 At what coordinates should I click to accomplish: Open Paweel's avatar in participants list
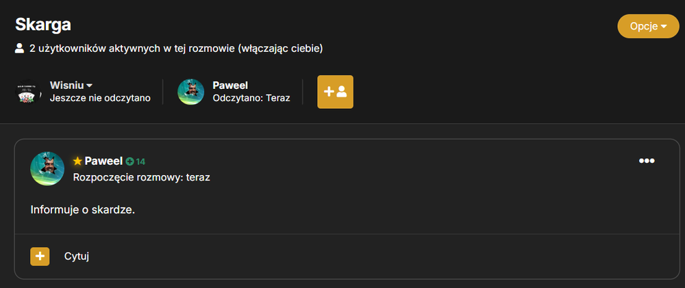click(x=191, y=92)
